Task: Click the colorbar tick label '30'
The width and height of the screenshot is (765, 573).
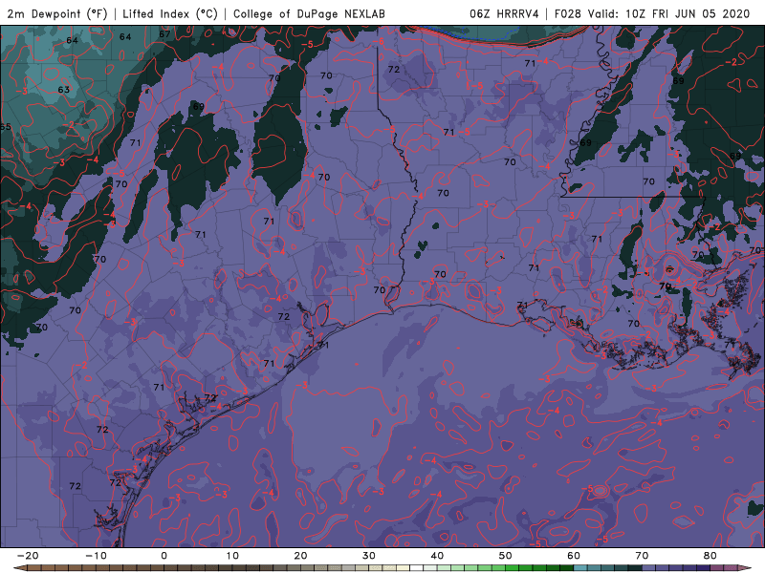Action: [369, 556]
